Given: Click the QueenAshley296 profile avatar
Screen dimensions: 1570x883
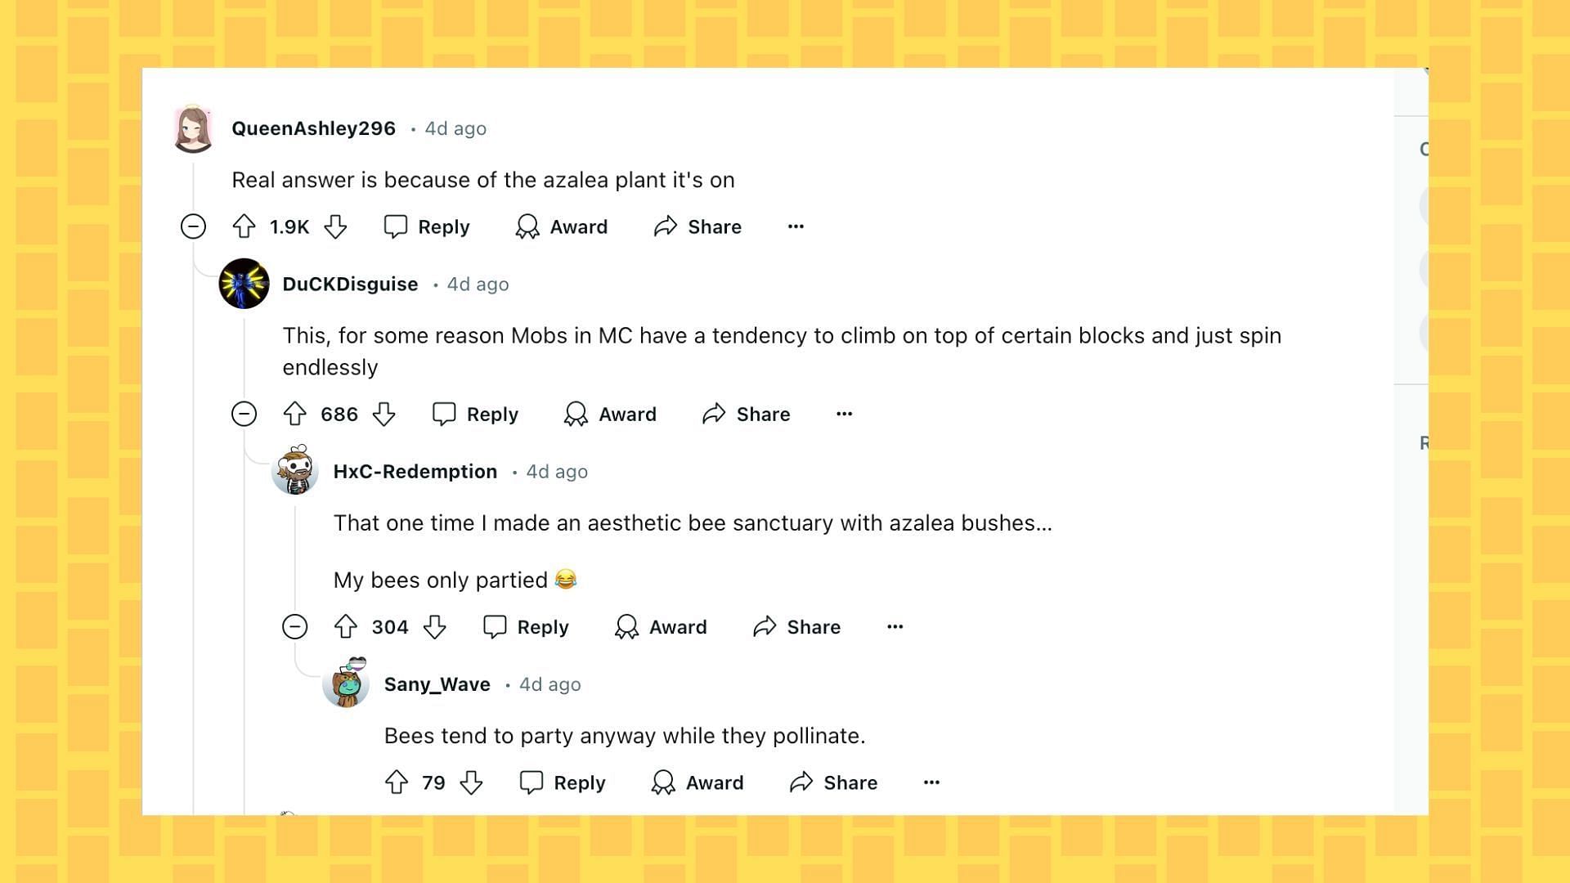Looking at the screenshot, I should point(194,128).
